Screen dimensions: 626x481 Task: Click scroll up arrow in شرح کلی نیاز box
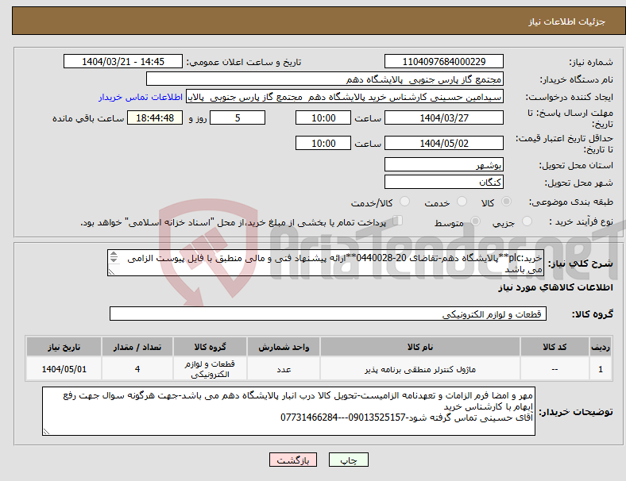114,254
